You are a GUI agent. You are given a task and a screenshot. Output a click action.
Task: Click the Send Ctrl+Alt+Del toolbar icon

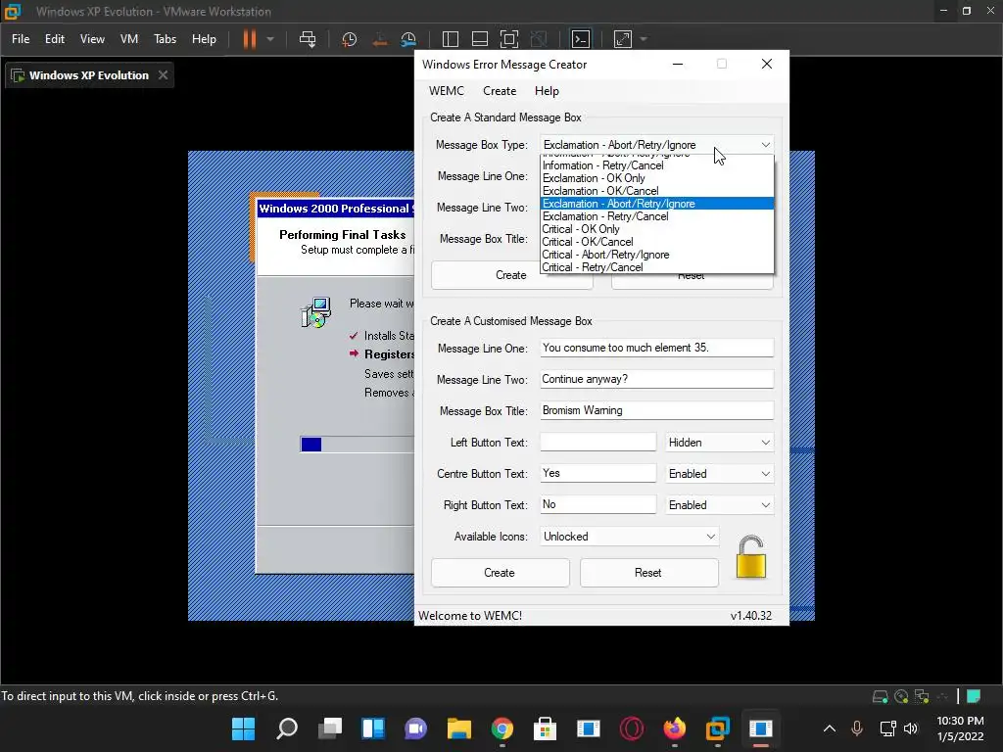(x=308, y=39)
